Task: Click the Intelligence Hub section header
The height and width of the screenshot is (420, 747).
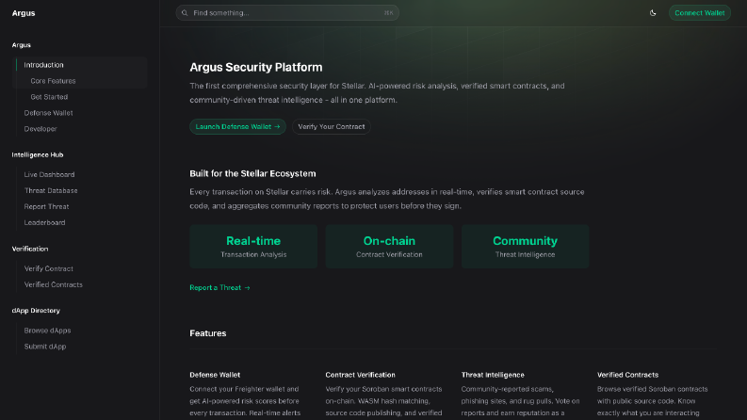Action: (38, 154)
